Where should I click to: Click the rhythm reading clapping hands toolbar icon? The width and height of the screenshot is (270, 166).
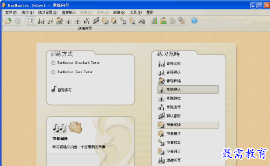pos(105,21)
